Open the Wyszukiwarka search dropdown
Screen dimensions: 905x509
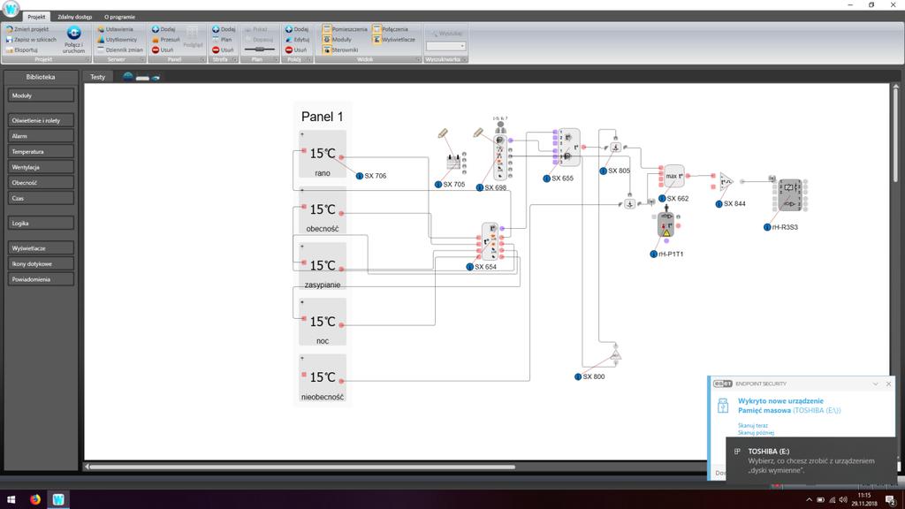(x=461, y=46)
